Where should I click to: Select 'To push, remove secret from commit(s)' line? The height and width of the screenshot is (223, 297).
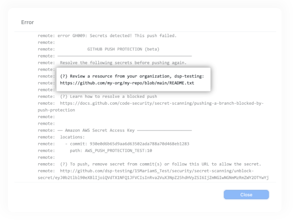pos(160,164)
